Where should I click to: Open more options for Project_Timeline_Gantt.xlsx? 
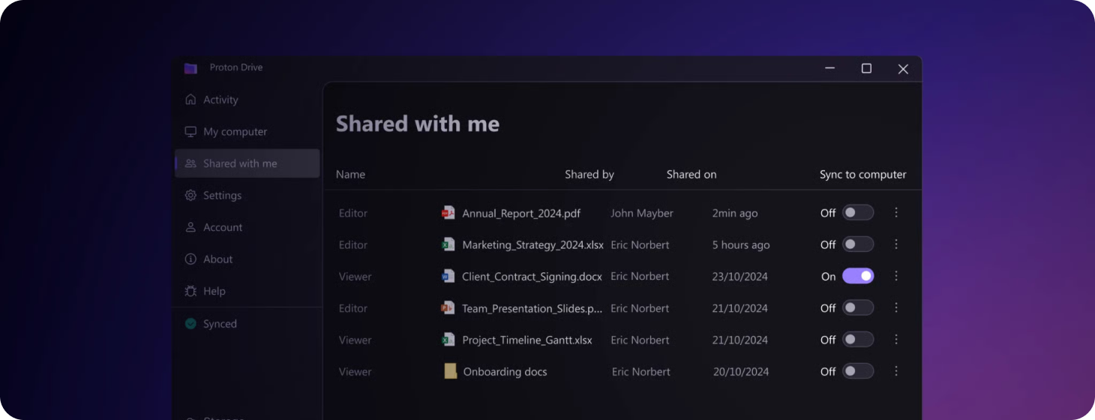click(x=895, y=340)
